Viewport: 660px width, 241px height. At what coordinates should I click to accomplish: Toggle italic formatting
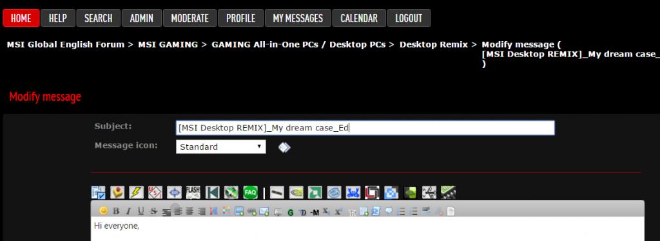point(128,211)
